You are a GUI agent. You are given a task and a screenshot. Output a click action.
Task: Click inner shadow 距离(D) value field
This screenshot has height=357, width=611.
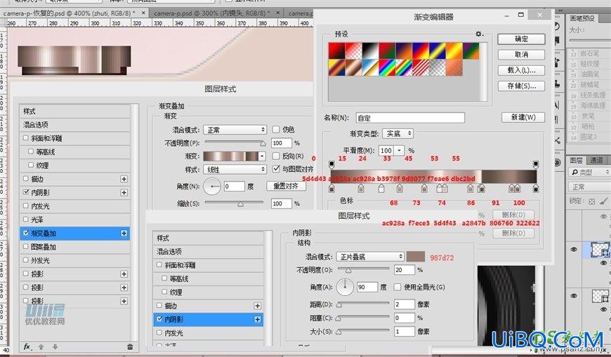click(405, 304)
